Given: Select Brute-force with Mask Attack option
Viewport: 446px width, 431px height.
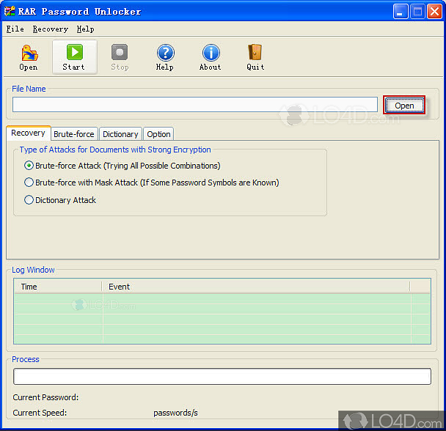Looking at the screenshot, I should point(29,183).
